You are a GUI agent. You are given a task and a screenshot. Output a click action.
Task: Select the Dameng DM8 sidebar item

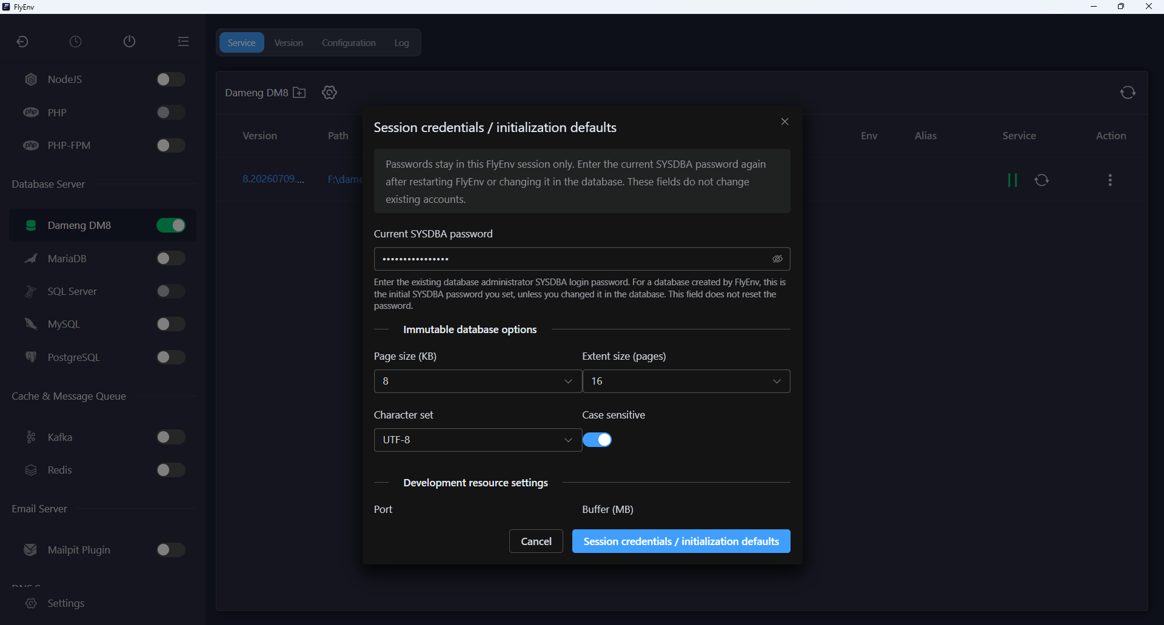(x=102, y=225)
